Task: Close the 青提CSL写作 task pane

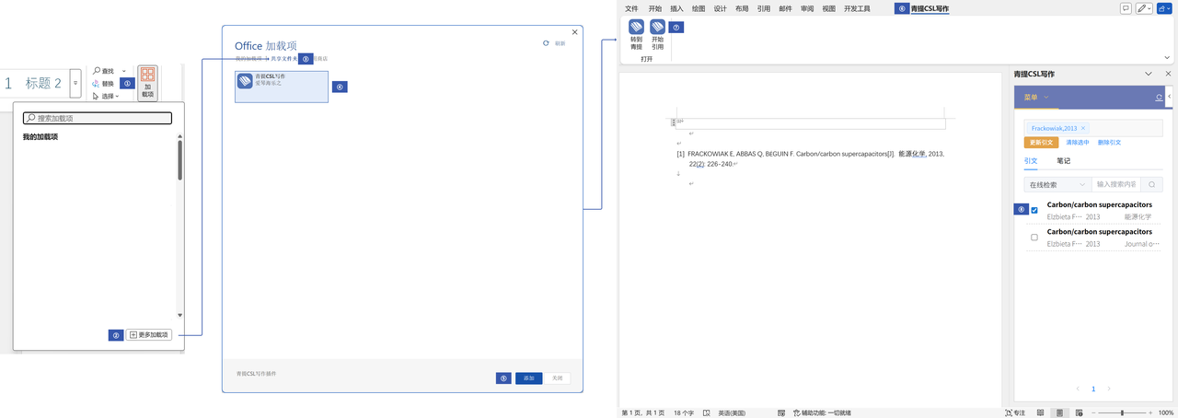Action: (x=1169, y=74)
